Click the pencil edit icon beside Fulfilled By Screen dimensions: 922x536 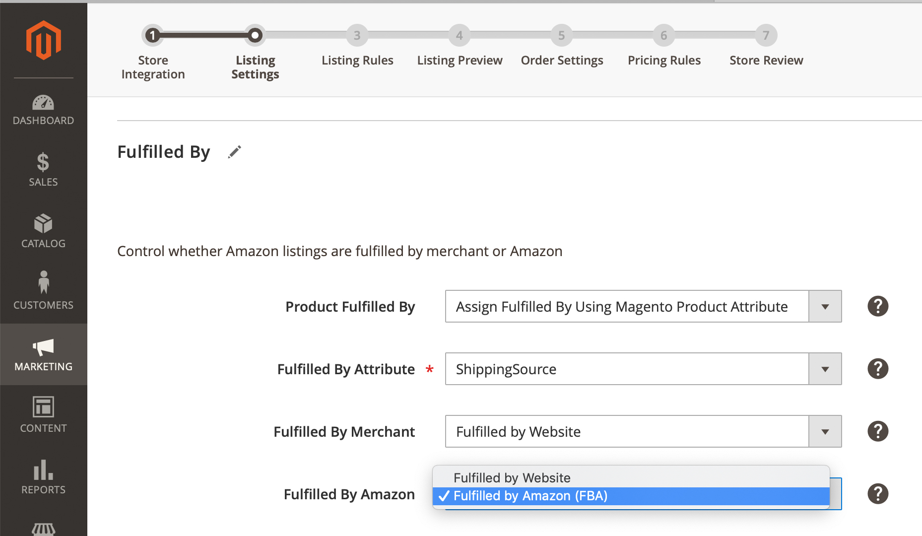[235, 152]
